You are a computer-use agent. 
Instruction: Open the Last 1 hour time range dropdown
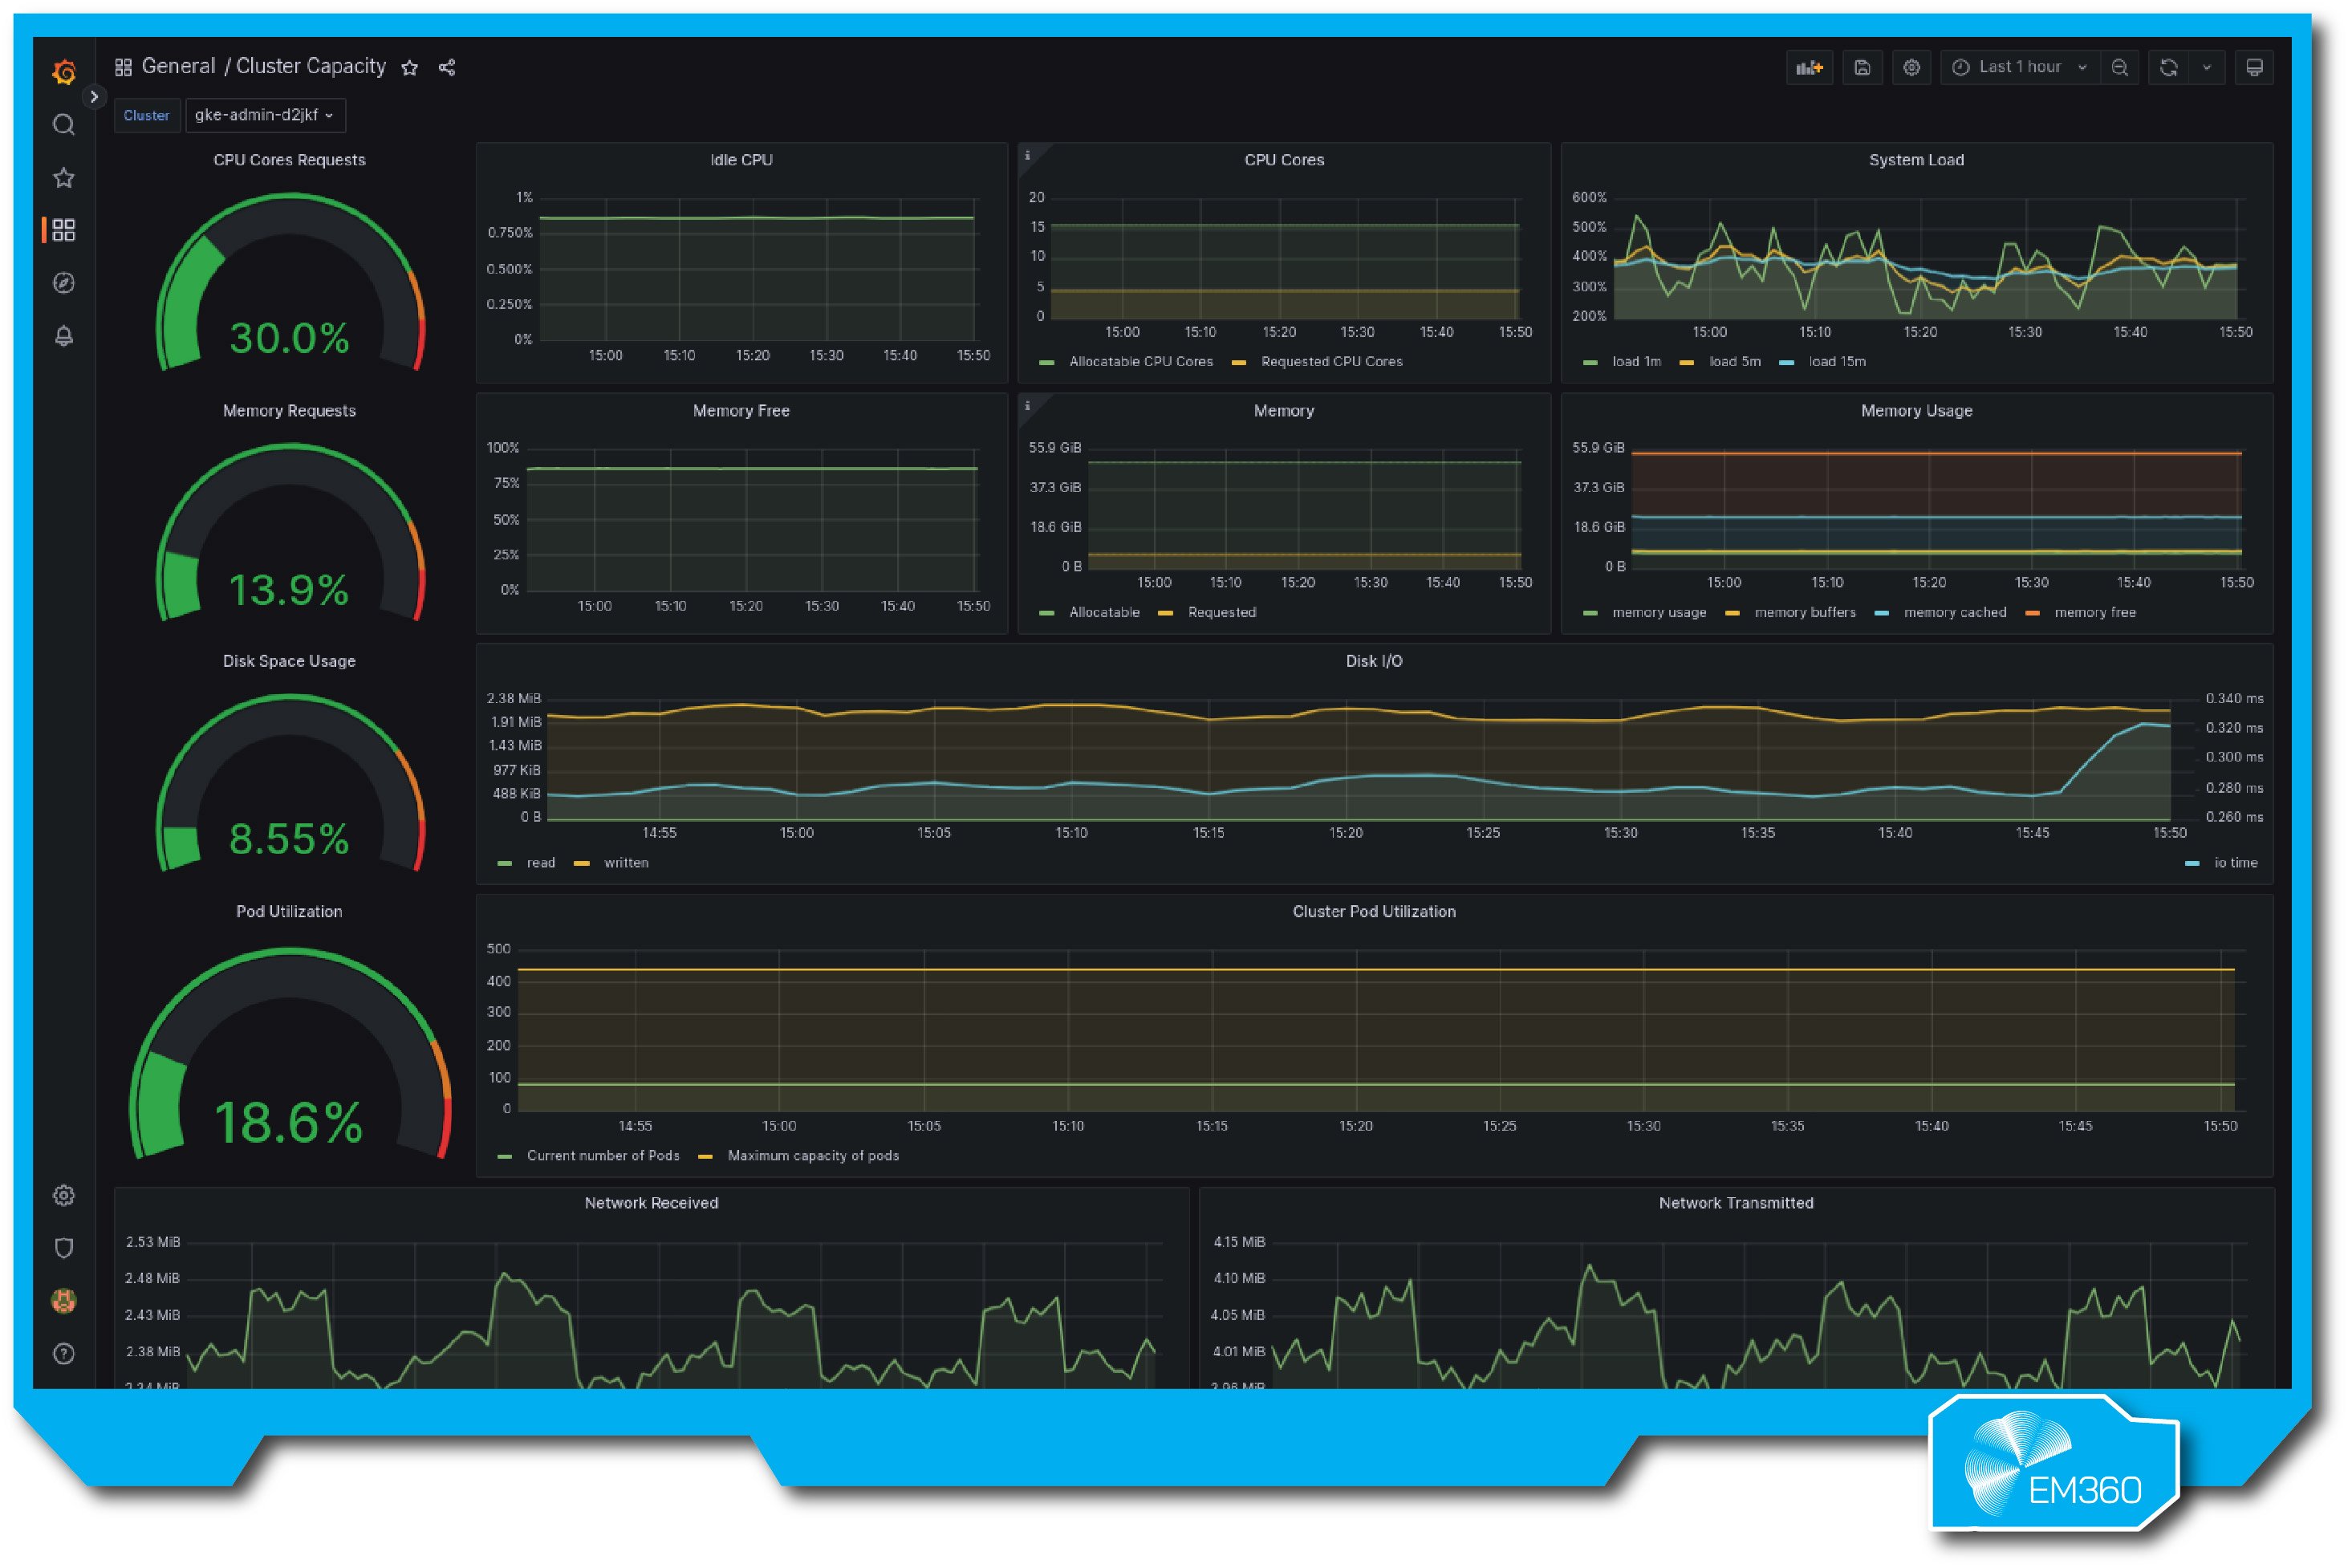[x=2019, y=67]
